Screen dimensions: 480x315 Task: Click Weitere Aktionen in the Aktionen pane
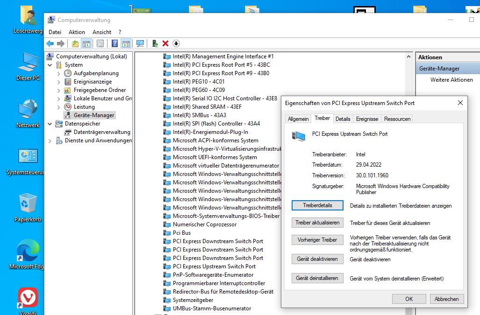tap(451, 80)
